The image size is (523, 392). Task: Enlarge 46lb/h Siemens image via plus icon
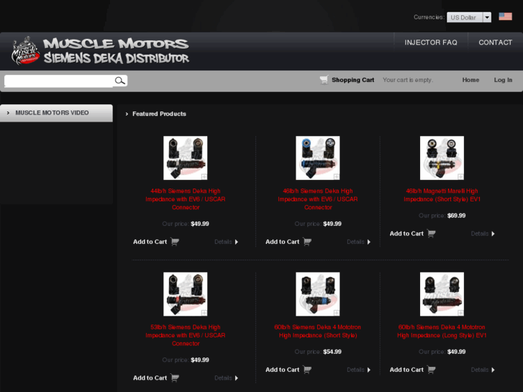336,176
